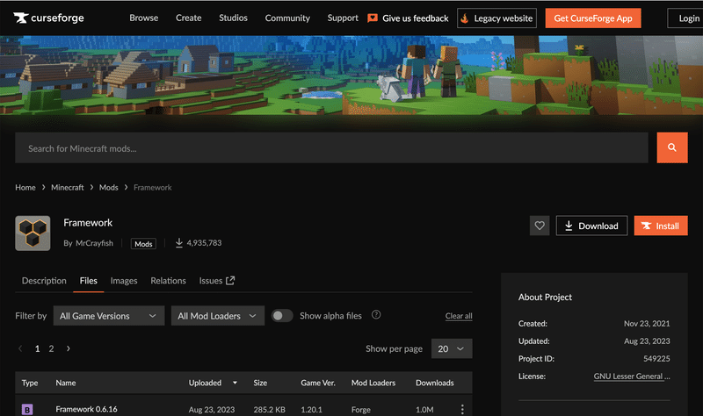Switch to the Description tab
The image size is (703, 416).
[x=44, y=281]
